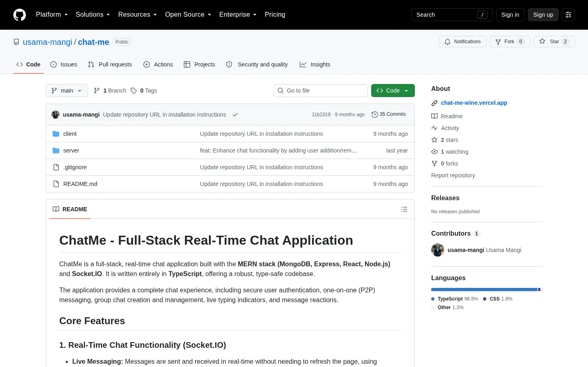The width and height of the screenshot is (588, 367).
Task: Click the README outline list icon
Action: pyautogui.click(x=404, y=209)
